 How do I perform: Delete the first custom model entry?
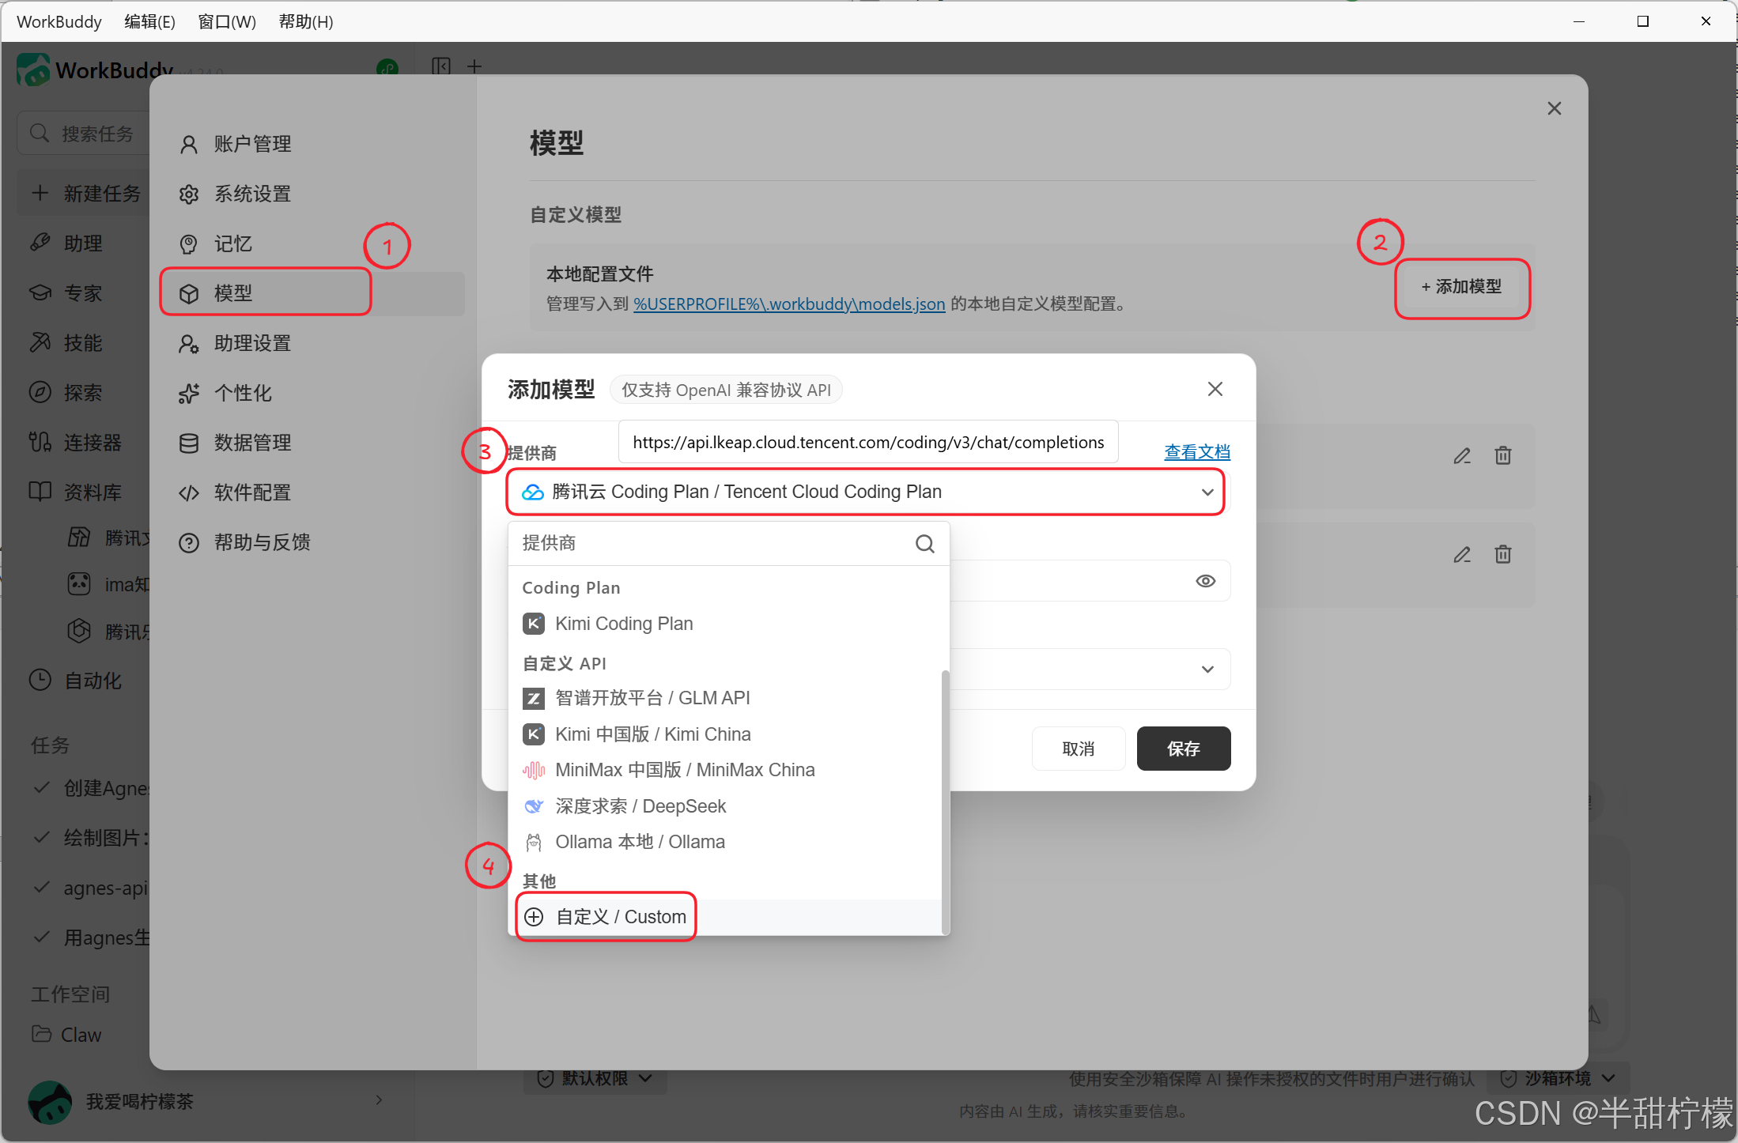(1503, 456)
